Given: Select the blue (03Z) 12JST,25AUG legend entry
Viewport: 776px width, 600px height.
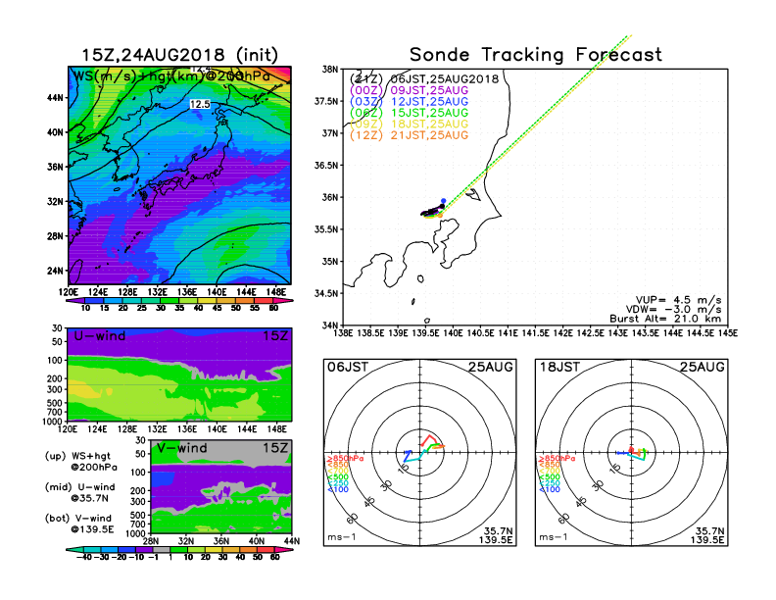Looking at the screenshot, I should [409, 102].
